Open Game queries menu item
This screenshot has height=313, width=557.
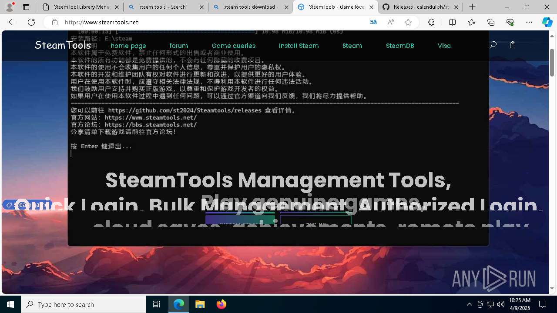click(234, 46)
